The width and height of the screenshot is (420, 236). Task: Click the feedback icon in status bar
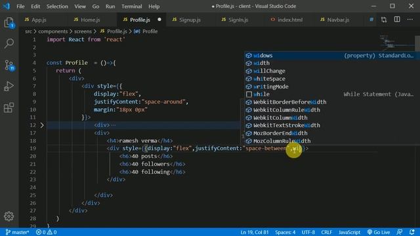(x=400, y=232)
